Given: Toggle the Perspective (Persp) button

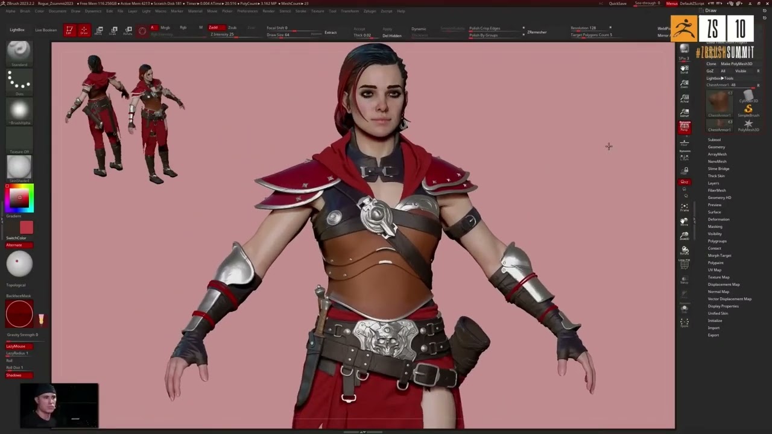Looking at the screenshot, I should pos(684,127).
